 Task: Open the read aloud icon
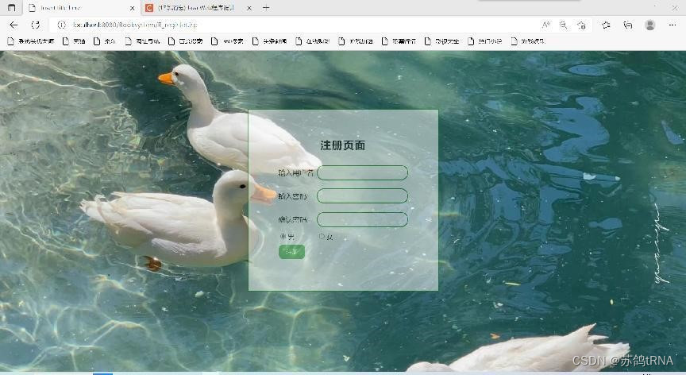[x=545, y=25]
